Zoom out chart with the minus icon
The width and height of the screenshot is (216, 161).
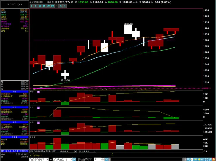coord(196,159)
